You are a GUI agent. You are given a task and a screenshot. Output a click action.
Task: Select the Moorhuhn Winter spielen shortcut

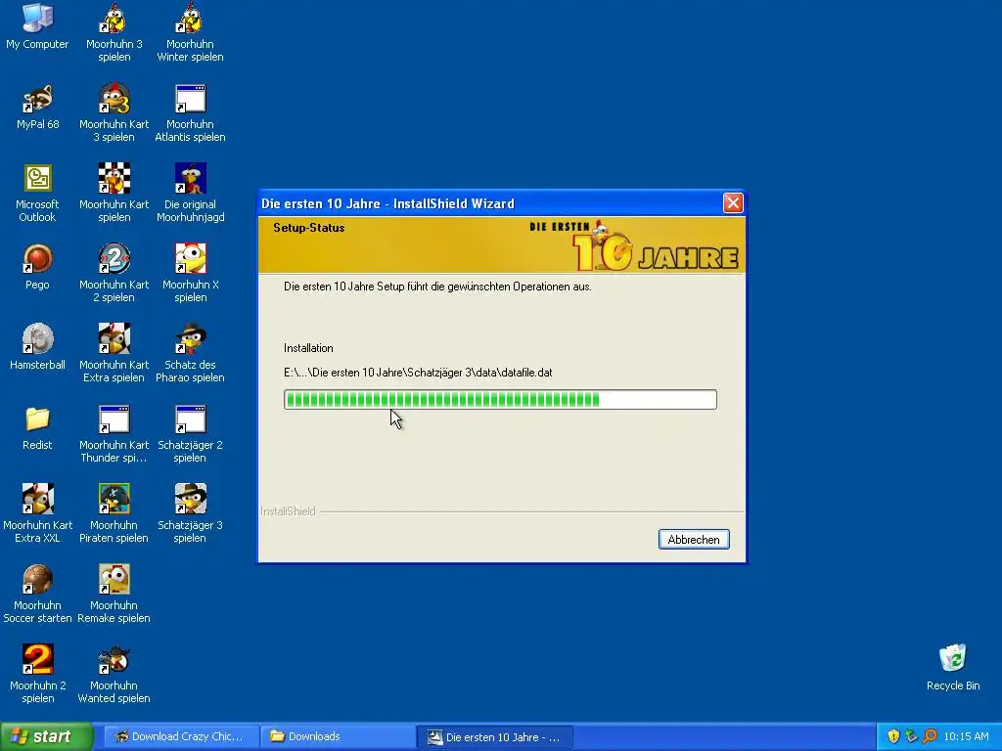pos(190,32)
